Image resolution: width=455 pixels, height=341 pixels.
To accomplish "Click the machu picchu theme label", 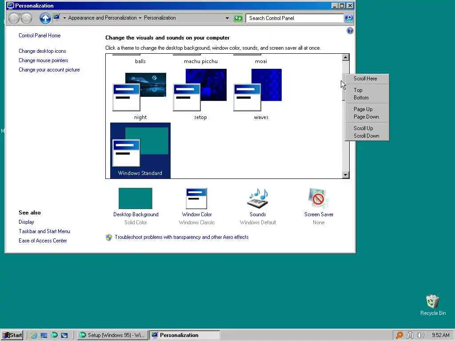I will click(x=200, y=61).
